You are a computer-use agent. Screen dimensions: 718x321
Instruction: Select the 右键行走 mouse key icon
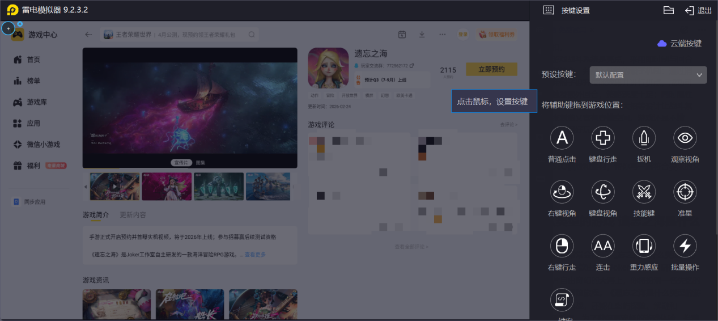562,246
